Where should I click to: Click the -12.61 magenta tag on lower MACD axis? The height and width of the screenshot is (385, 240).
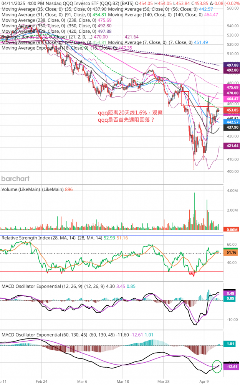click(231, 367)
